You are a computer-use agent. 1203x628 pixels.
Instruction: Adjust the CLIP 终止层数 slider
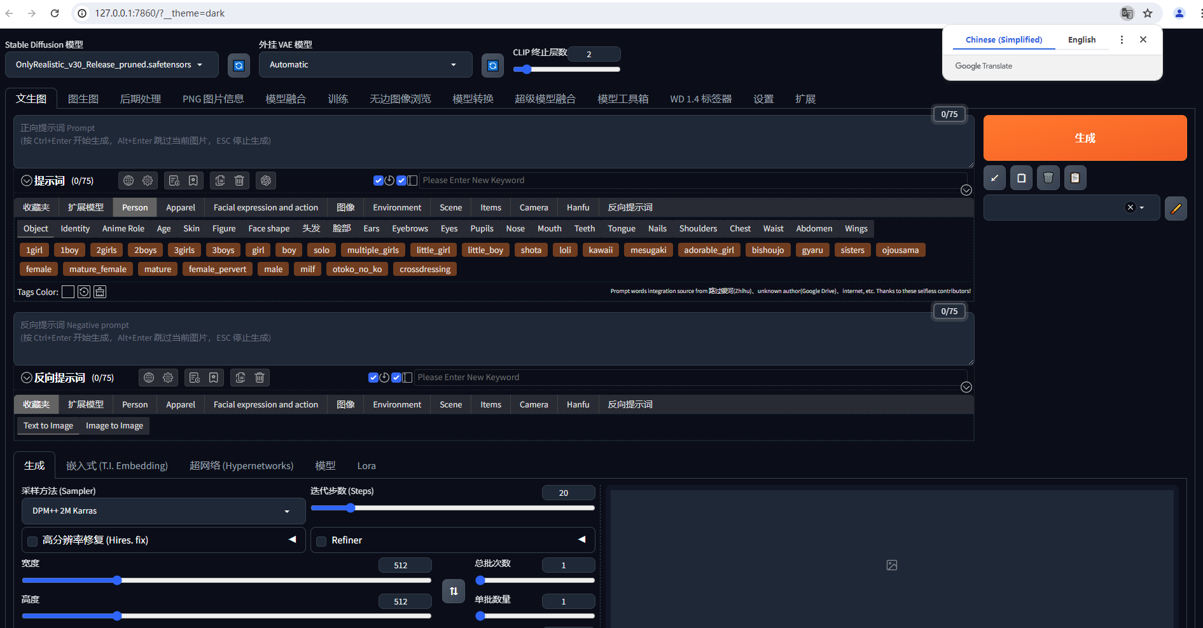coord(567,69)
